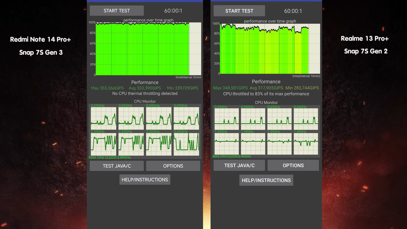The image size is (407, 229).
Task: Click Min 339,729GIPS value
Action: tap(183, 88)
